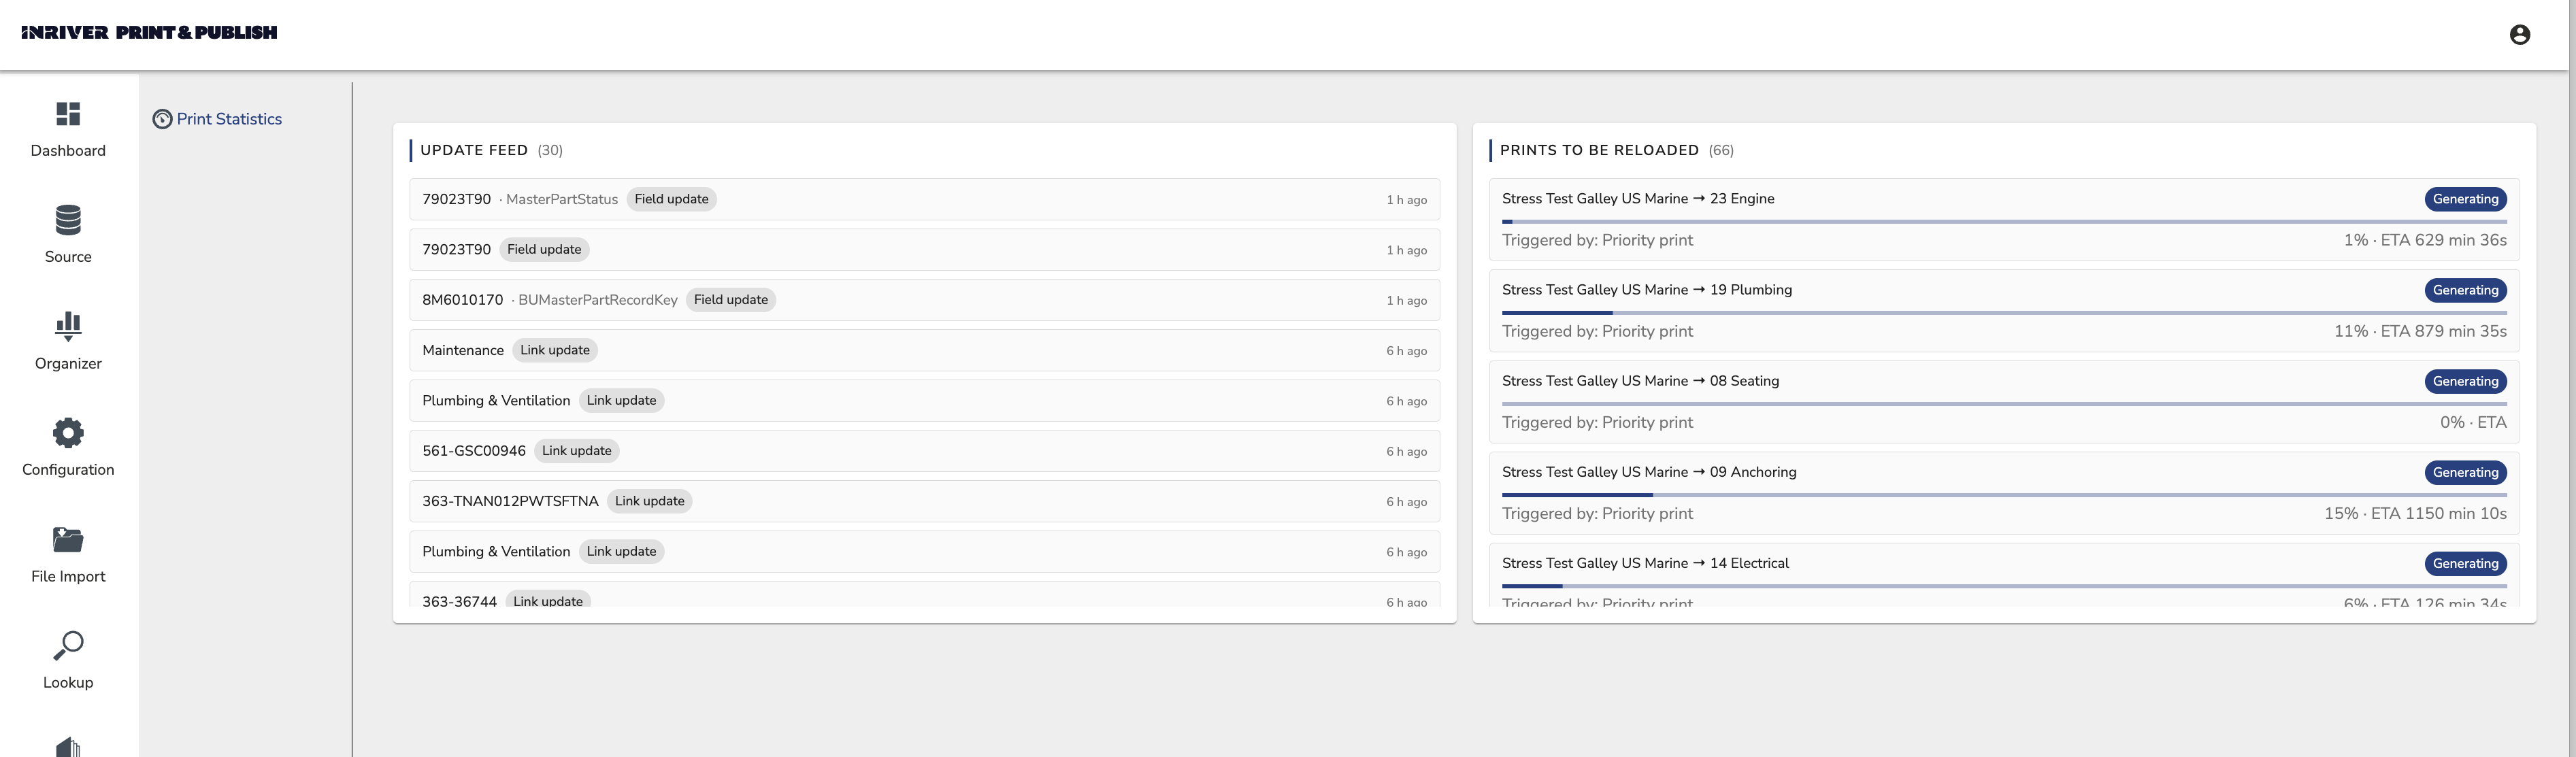Open the Lookup magnifier icon
The image size is (2576, 757).
click(x=68, y=646)
